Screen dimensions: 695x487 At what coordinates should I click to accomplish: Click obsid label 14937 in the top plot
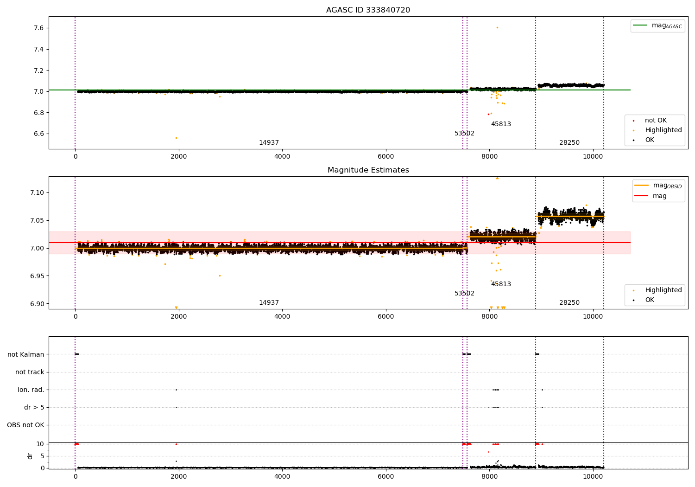pyautogui.click(x=269, y=143)
